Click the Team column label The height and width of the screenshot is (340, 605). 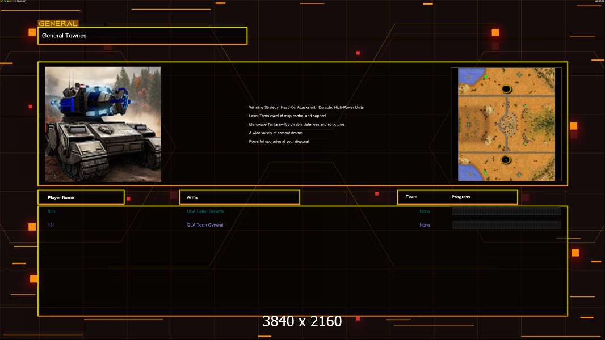pyautogui.click(x=411, y=197)
